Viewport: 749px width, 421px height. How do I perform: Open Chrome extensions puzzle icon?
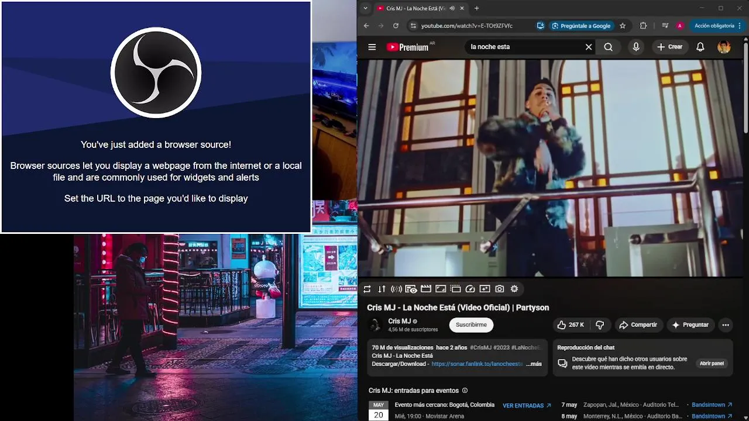click(x=643, y=26)
